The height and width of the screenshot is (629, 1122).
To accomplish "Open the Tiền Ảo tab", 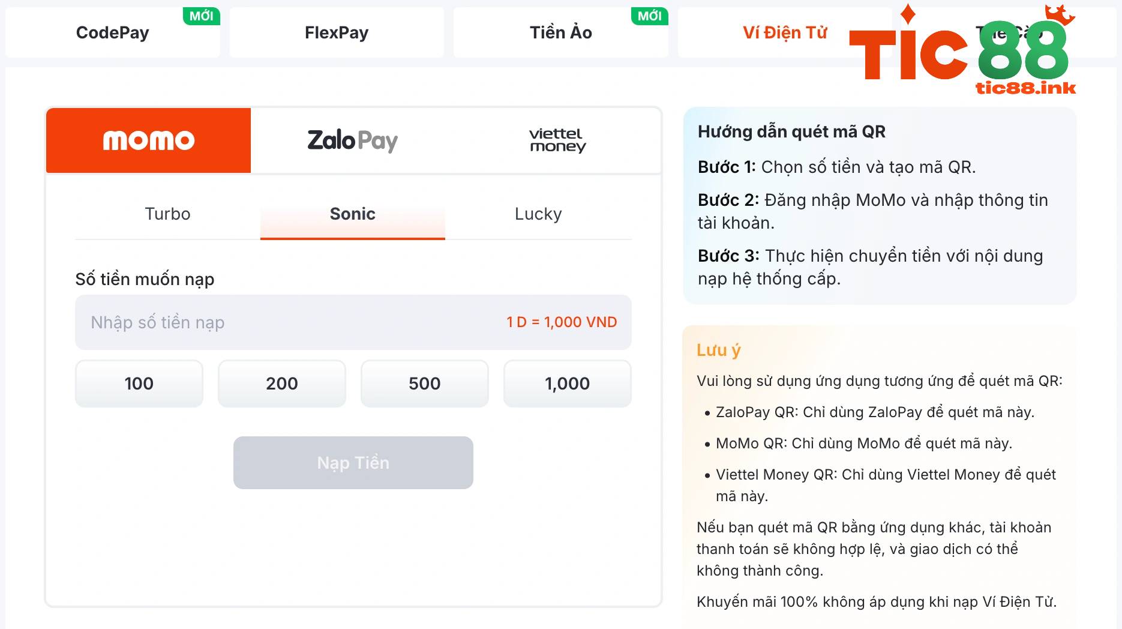I will [560, 32].
